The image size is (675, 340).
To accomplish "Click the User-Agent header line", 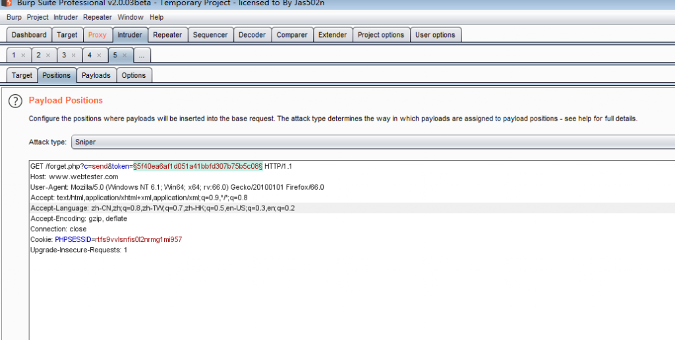I will 177,187.
